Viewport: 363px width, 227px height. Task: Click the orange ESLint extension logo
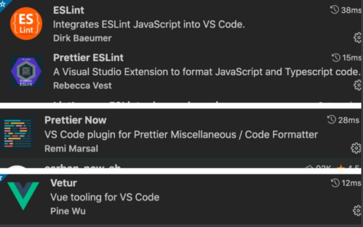click(x=26, y=24)
